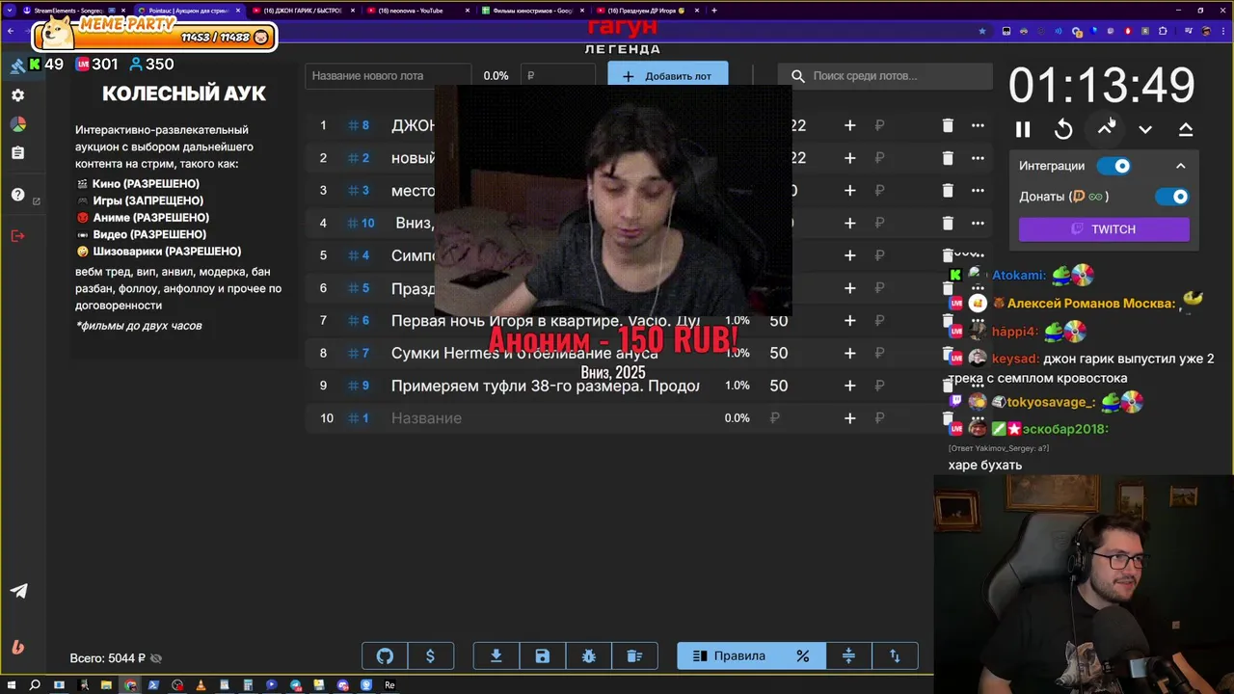This screenshot has width=1234, height=694.
Task: Click the amount 50 in row 9
Action: pyautogui.click(x=779, y=386)
